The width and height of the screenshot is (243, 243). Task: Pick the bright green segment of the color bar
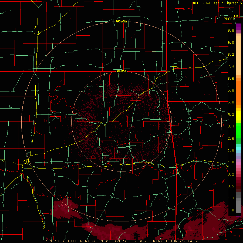click(x=238, y=130)
